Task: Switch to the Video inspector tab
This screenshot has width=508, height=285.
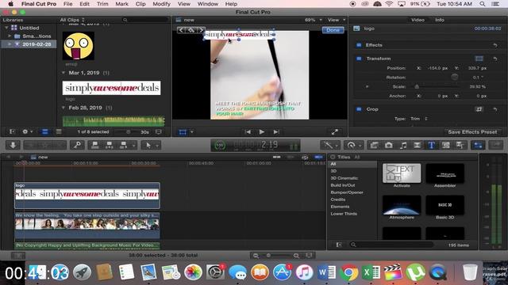Action: 418,20
